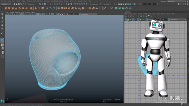Open viewport Panels menu
The width and height of the screenshot is (189, 106).
(33, 12)
